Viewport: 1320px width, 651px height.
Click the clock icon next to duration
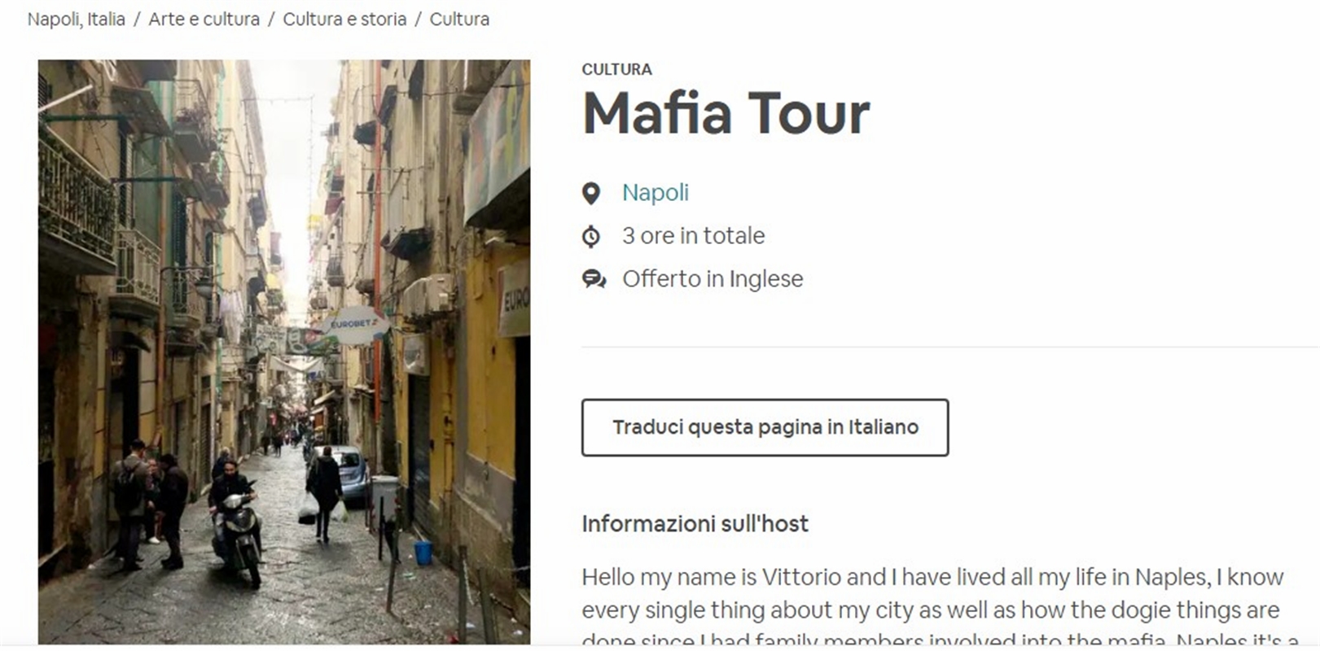point(591,237)
